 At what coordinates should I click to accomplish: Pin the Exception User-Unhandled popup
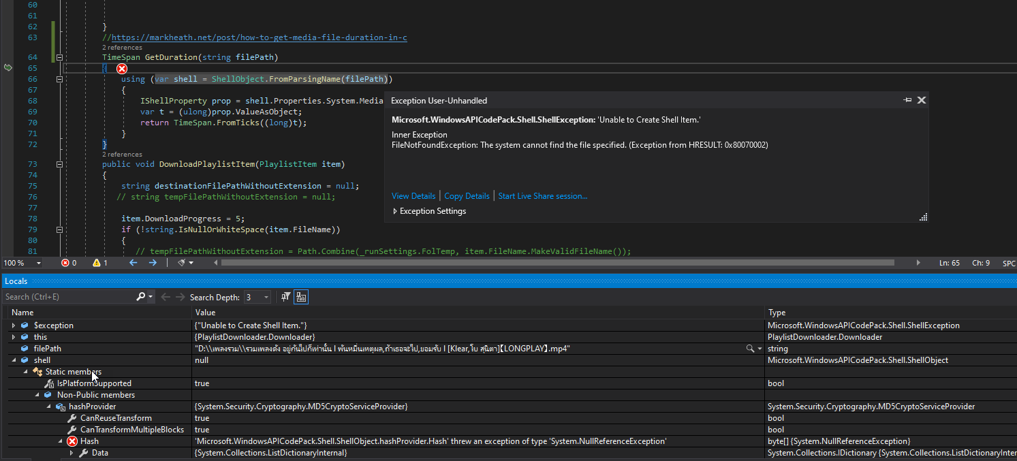pos(907,100)
